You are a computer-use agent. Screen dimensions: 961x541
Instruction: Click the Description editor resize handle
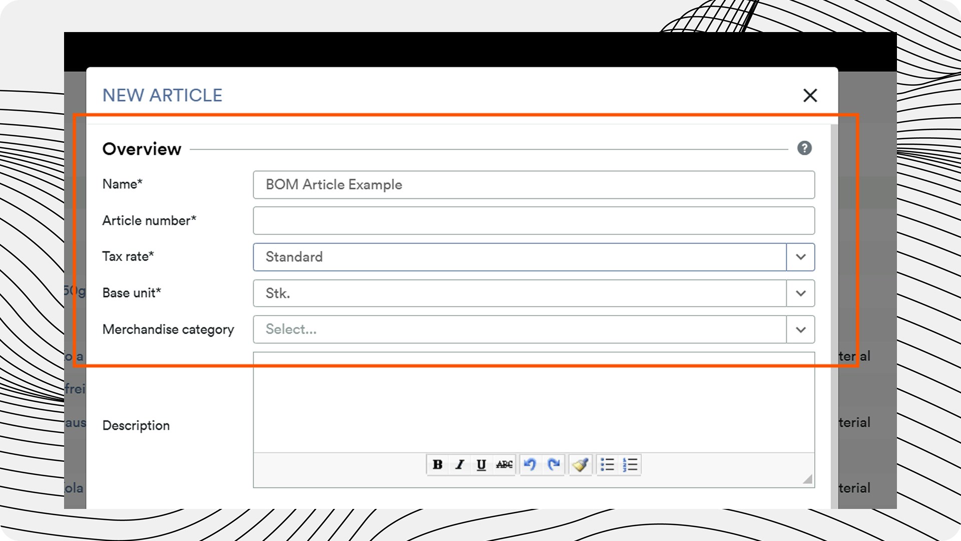807,479
